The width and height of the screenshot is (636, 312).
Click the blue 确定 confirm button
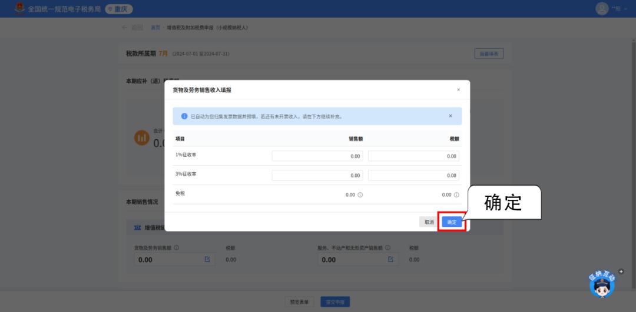pos(452,222)
